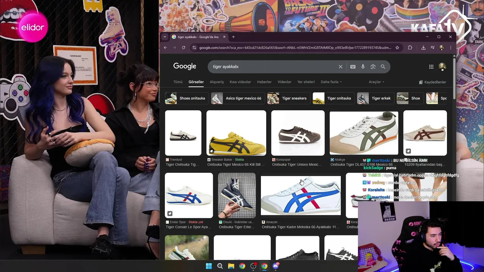Image resolution: width=484 pixels, height=272 pixels.
Task: Search by image with the Lens icon
Action: (x=373, y=66)
